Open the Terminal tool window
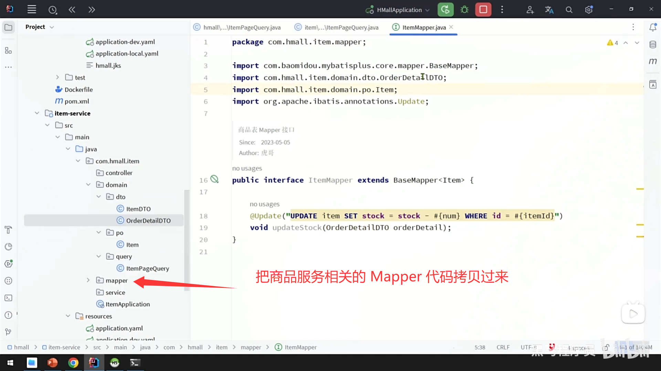This screenshot has height=371, width=661. click(x=8, y=298)
